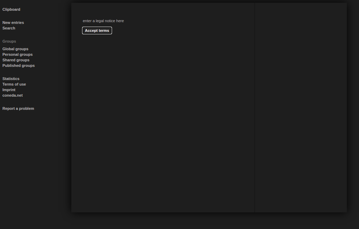View your Personal groups
The height and width of the screenshot is (229, 359).
(x=17, y=54)
